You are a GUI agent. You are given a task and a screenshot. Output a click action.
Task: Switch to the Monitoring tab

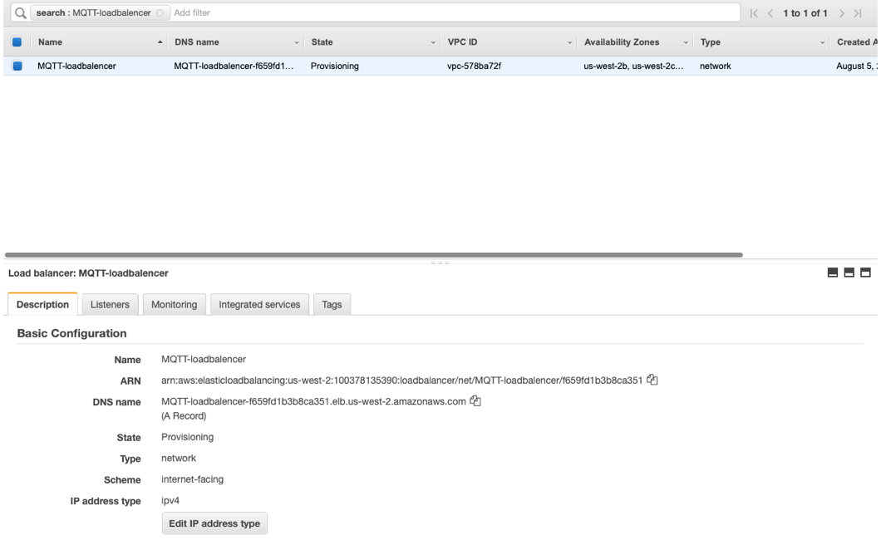(175, 304)
